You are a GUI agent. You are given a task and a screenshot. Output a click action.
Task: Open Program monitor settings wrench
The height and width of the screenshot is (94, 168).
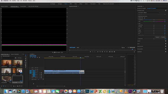coord(128,48)
